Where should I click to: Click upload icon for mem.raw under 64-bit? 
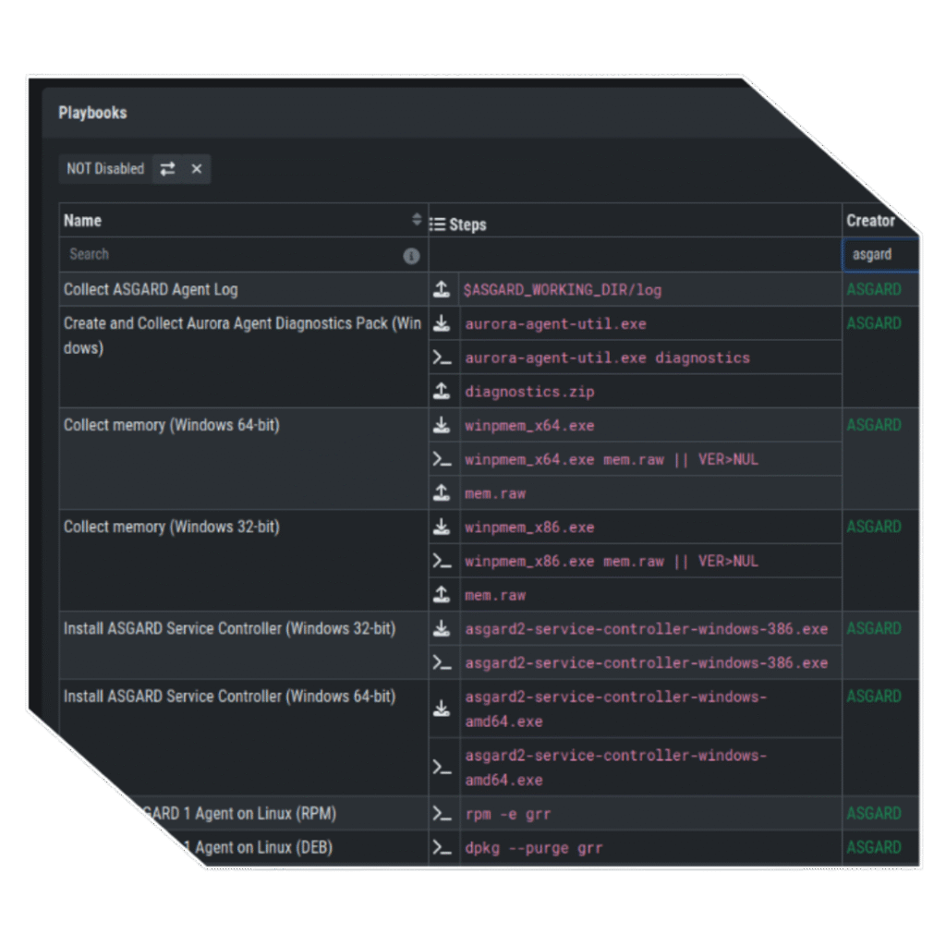click(442, 493)
